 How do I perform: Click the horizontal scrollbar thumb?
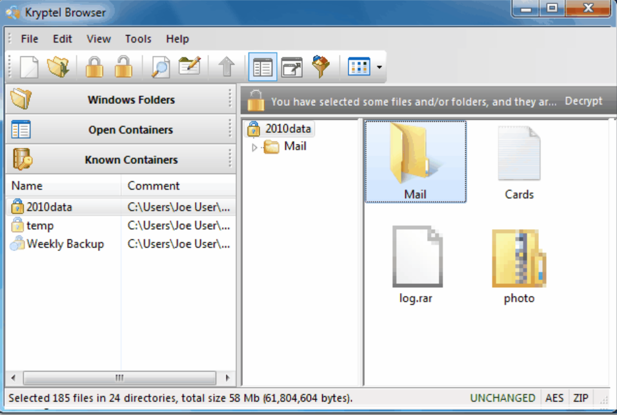[119, 378]
